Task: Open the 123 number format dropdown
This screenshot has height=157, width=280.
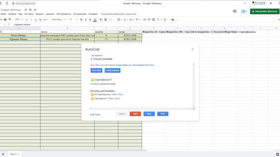Action: 45,20
